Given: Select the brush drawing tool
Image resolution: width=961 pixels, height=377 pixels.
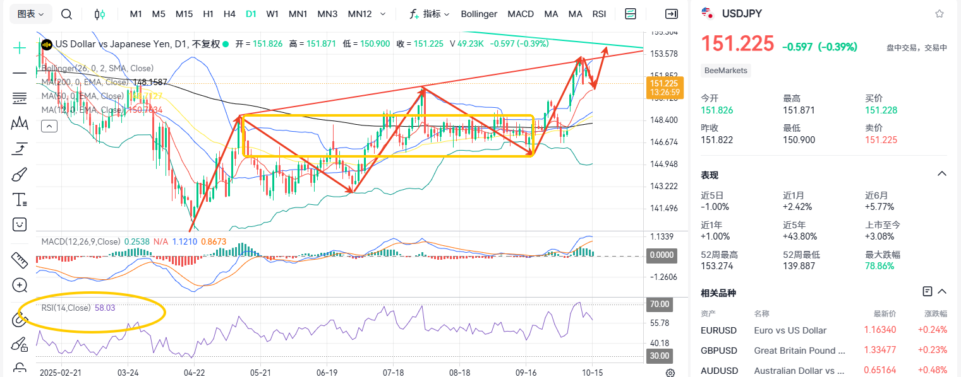Looking at the screenshot, I should pyautogui.click(x=20, y=174).
